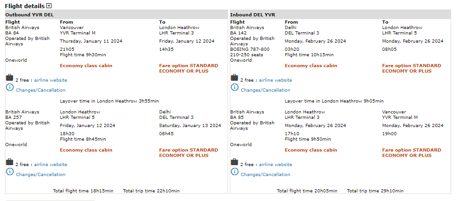This screenshot has width=457, height=201.
Task: Open airline website link for flight BA 84
Action: tap(51, 80)
